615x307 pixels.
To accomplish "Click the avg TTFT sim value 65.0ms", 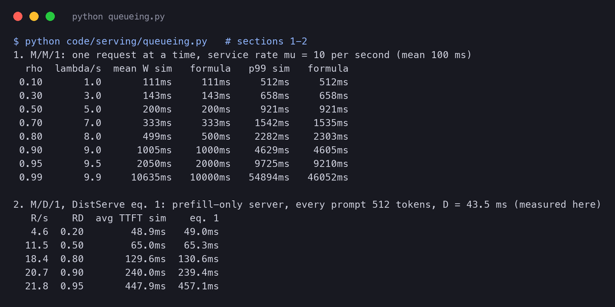I will 148,245.
